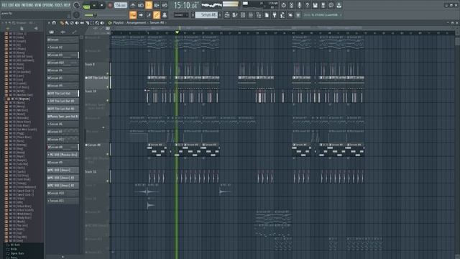Click the plugin picker icon
Viewport: 460px width, 259px height.
click(x=275, y=15)
